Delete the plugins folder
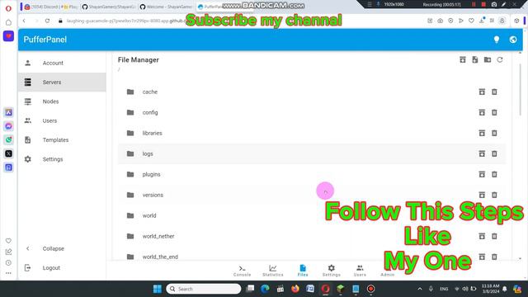Screen dimensions: 528x297 click(x=494, y=174)
